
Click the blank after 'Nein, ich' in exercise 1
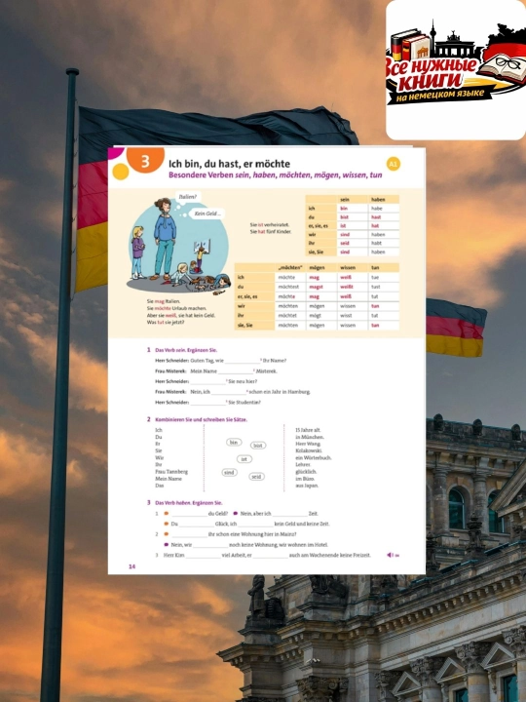[x=229, y=393]
